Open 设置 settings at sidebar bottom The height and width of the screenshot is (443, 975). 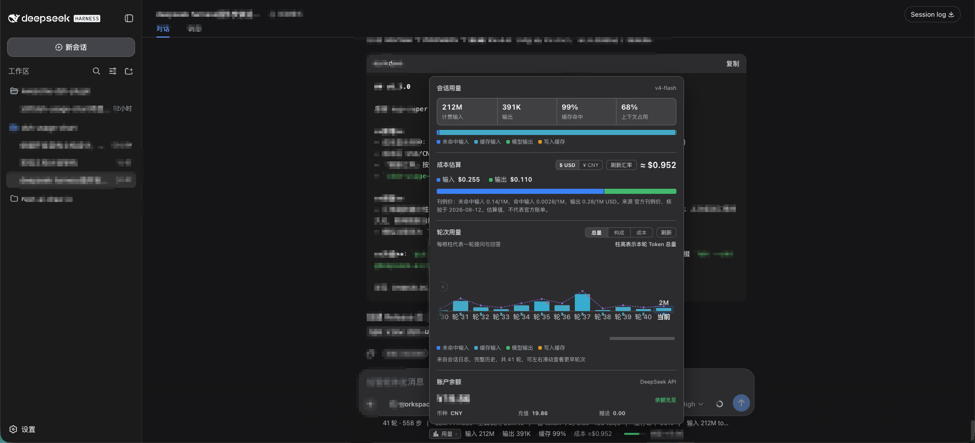22,429
